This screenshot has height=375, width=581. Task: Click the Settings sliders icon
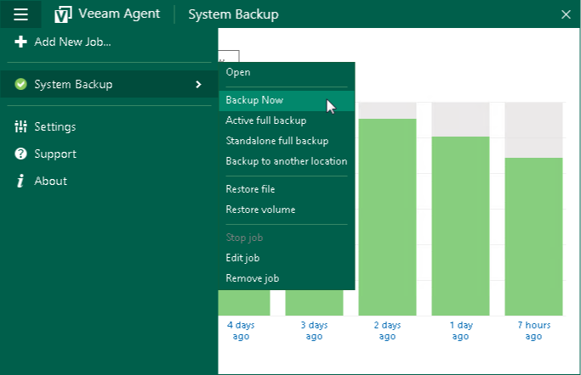point(20,126)
